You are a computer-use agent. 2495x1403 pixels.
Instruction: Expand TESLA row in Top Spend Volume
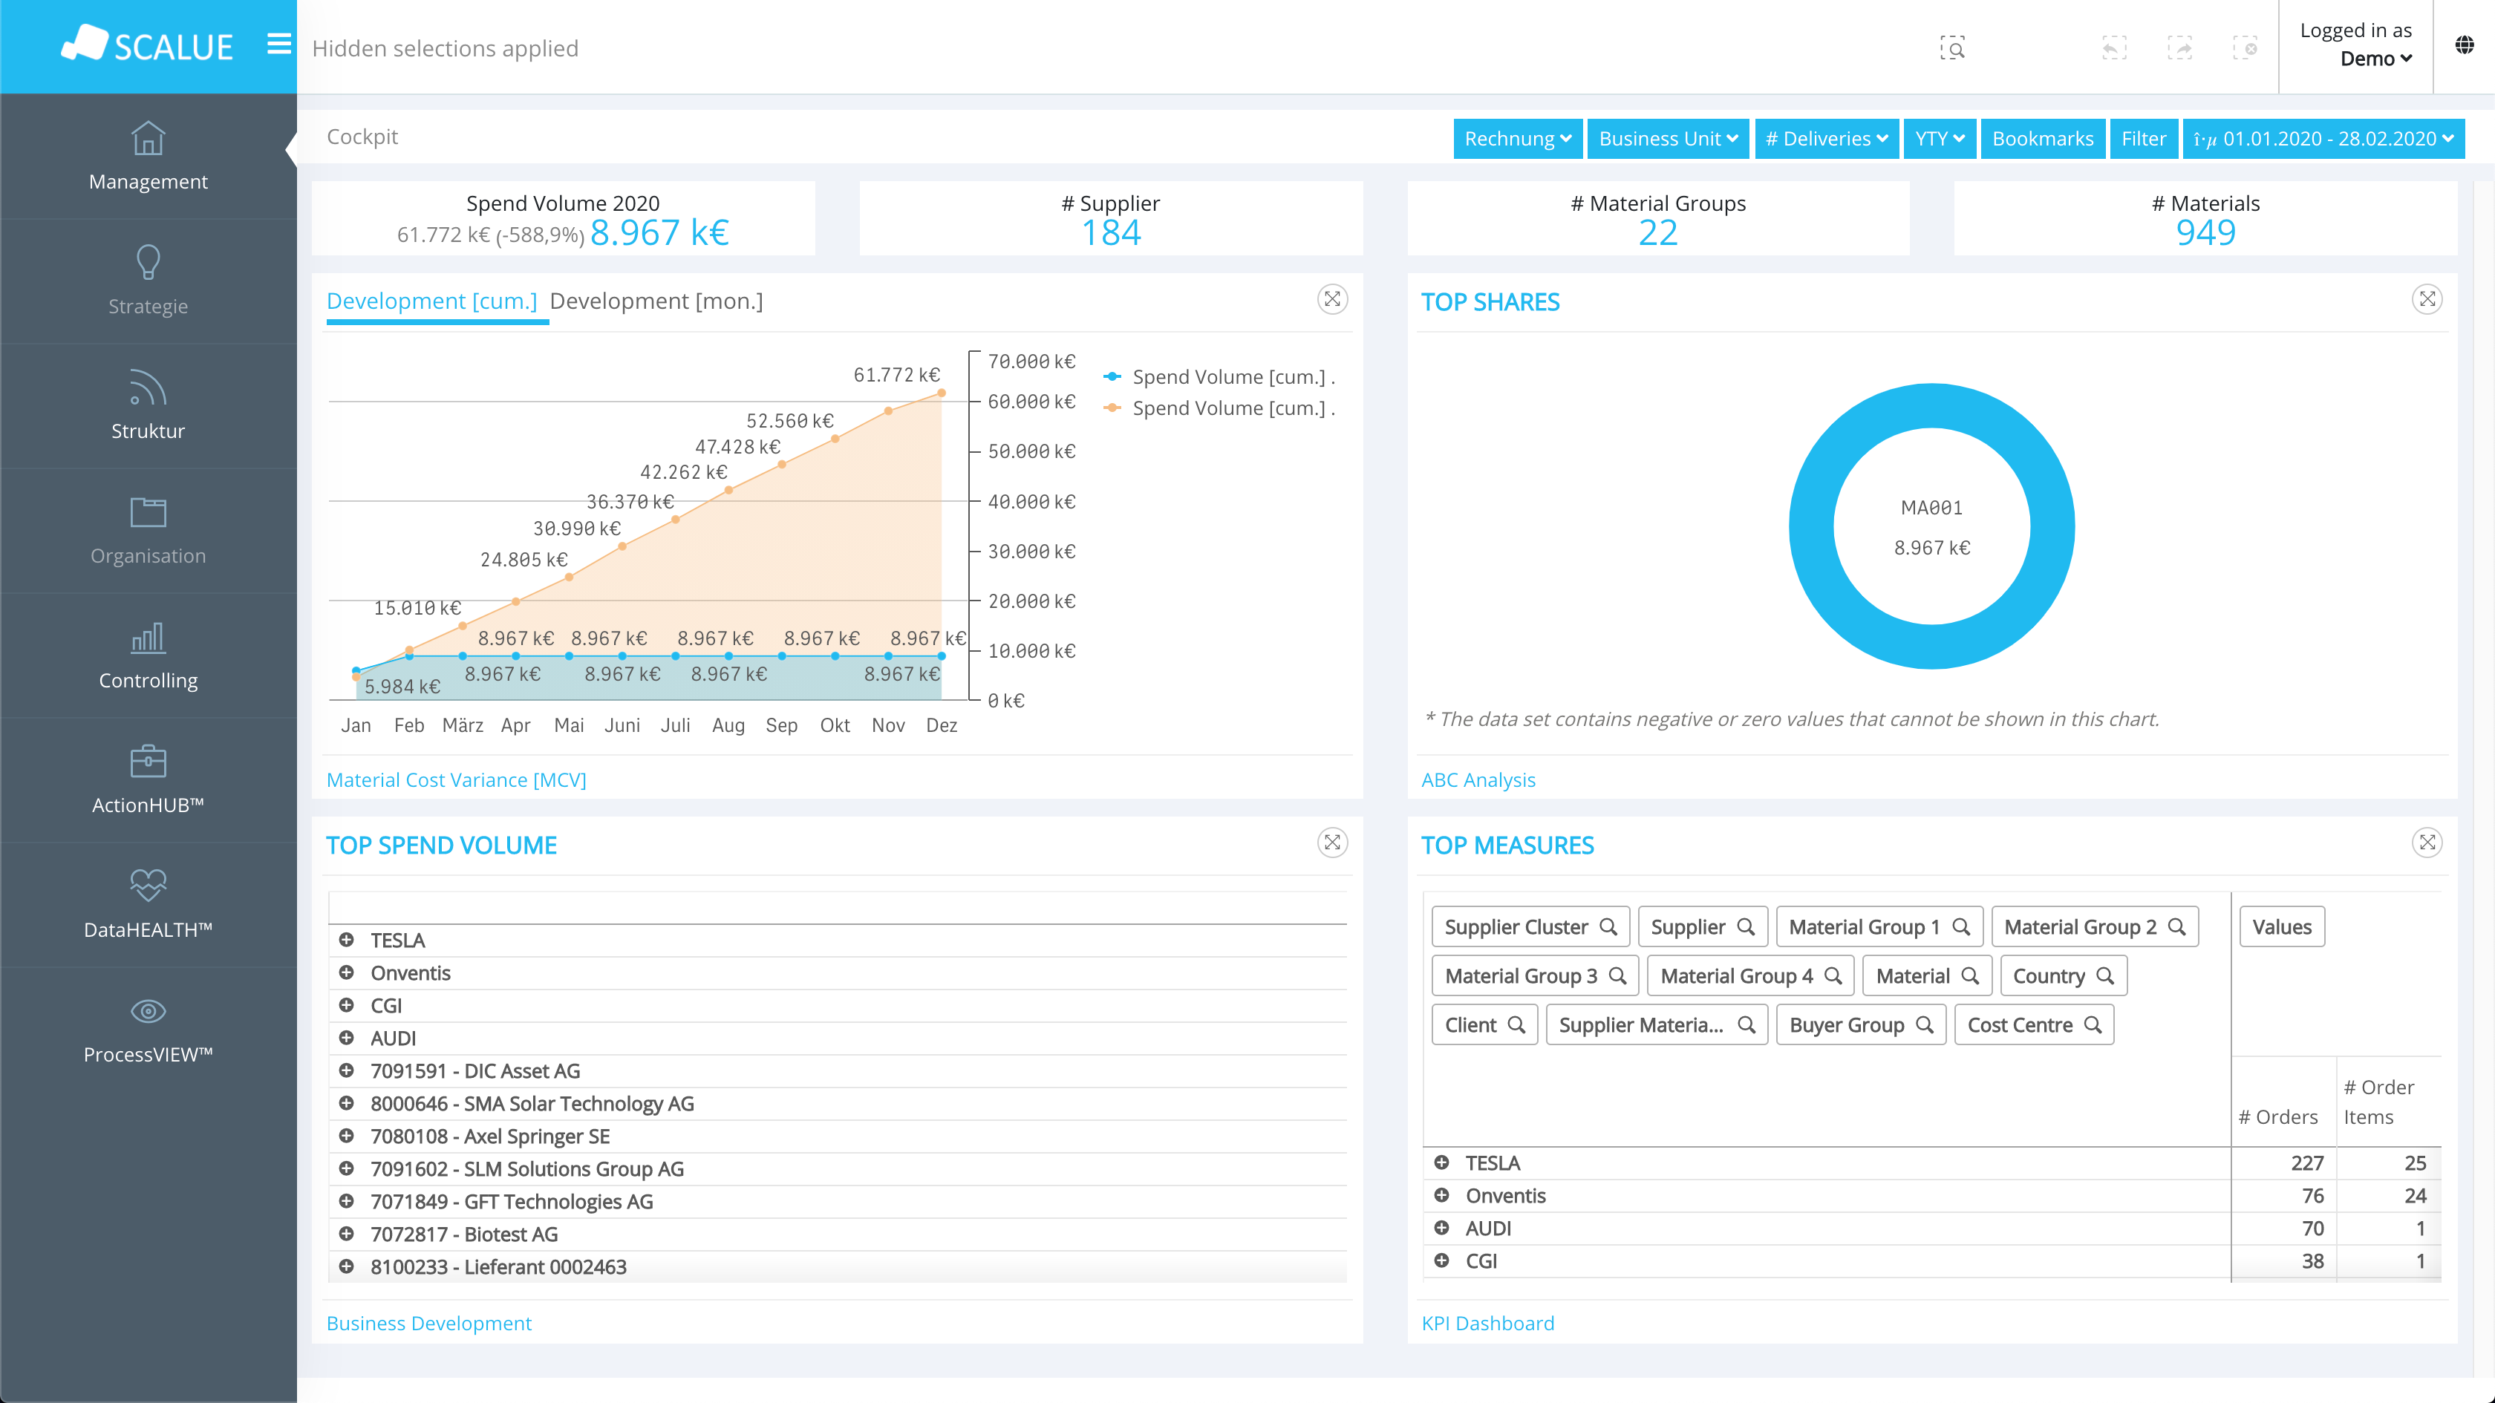pos(347,941)
